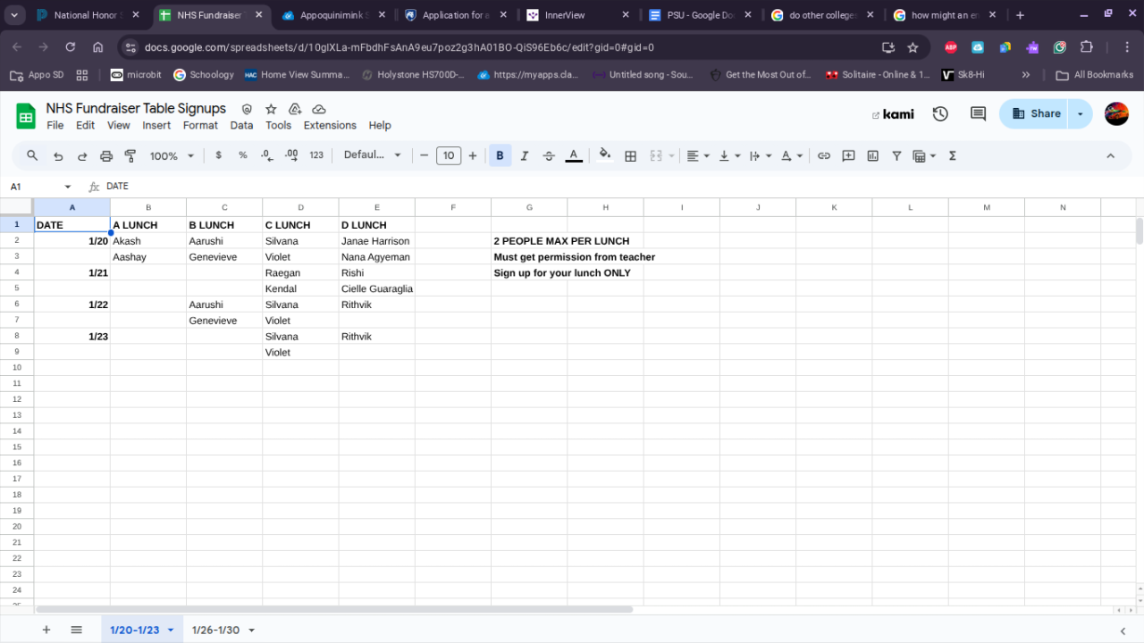Image resolution: width=1144 pixels, height=643 pixels.
Task: Toggle strikethrough formatting
Action: point(549,155)
